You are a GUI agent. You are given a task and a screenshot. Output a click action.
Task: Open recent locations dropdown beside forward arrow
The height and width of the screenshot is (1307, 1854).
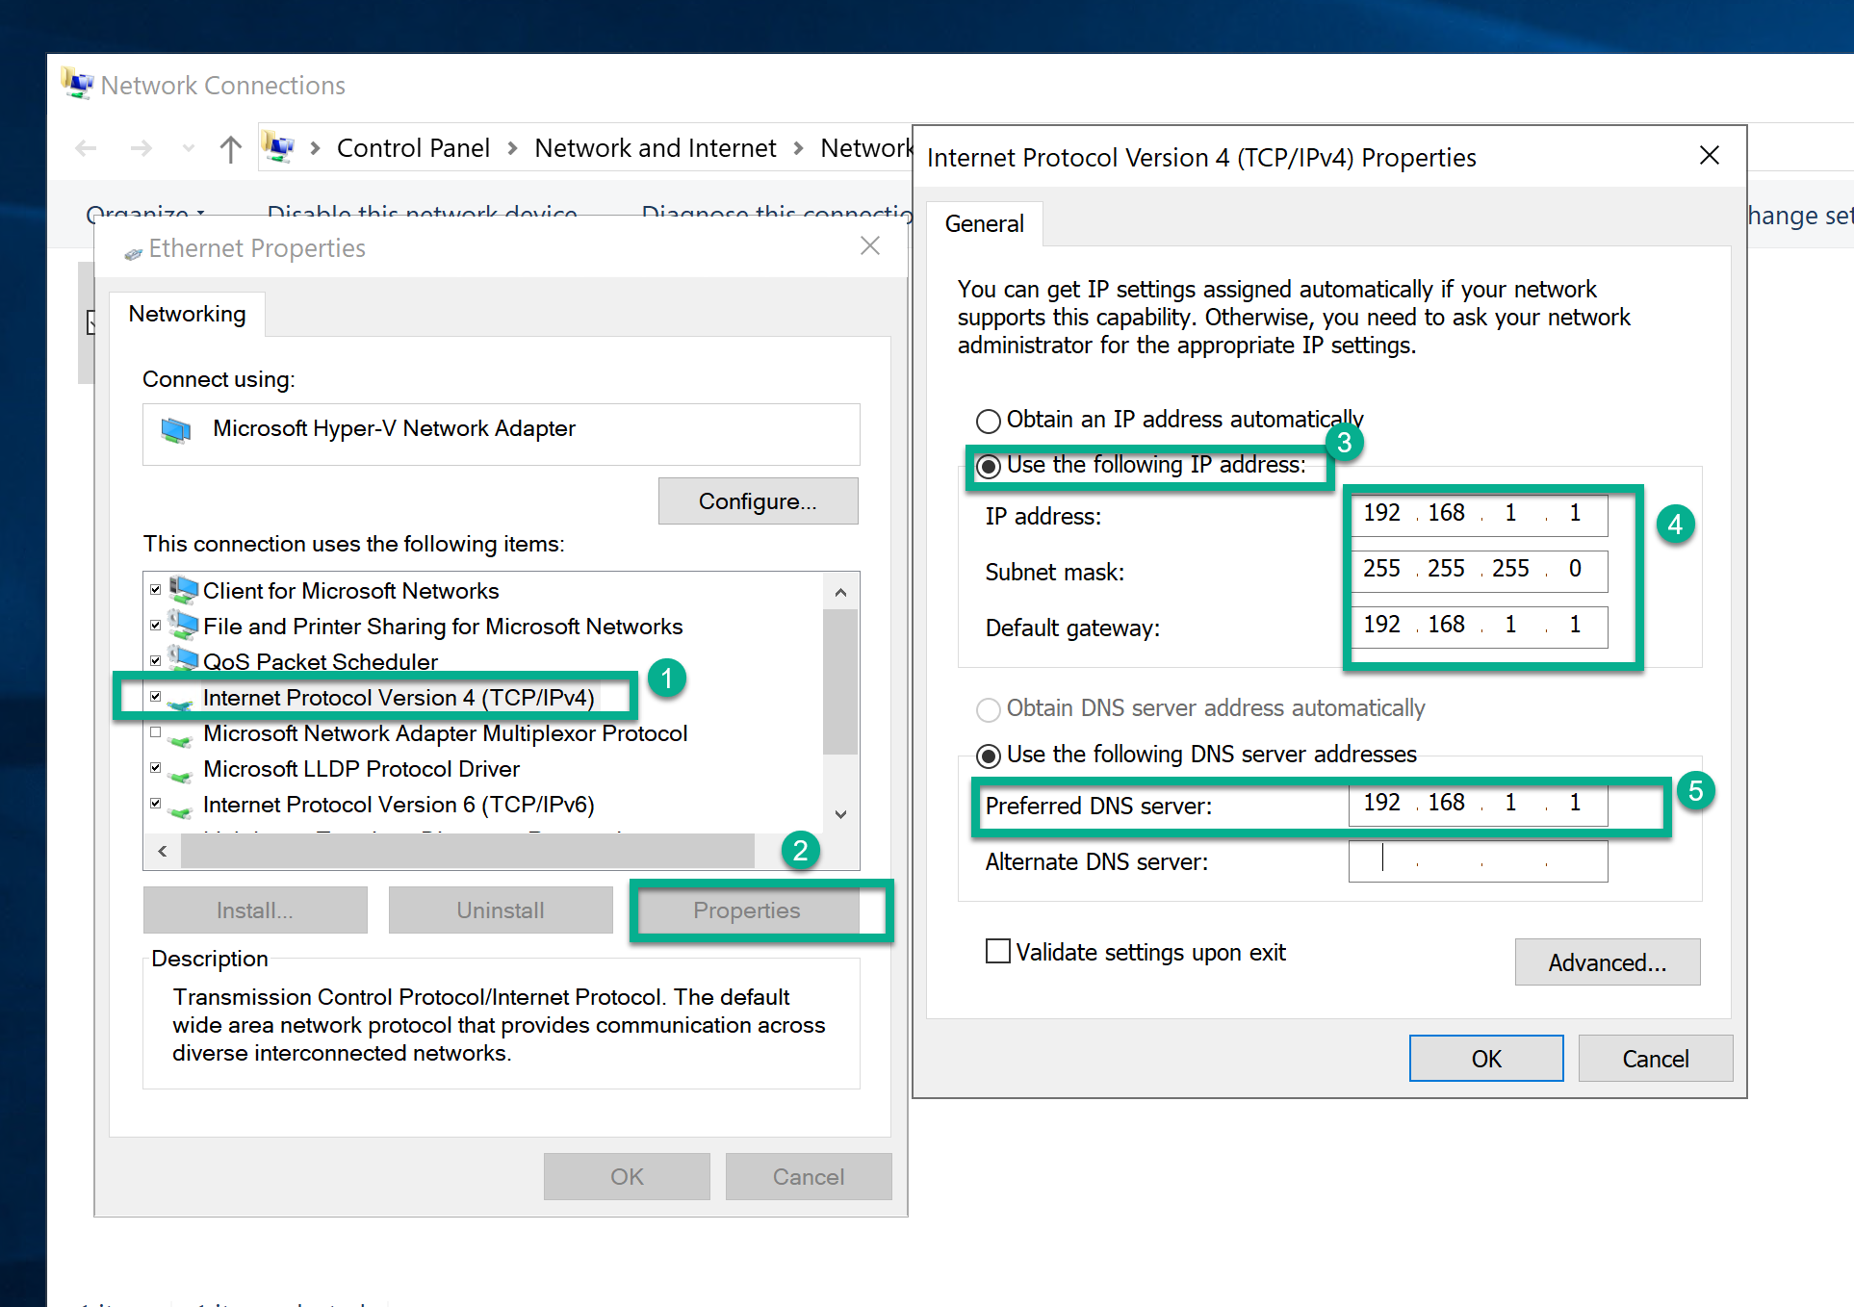click(188, 147)
